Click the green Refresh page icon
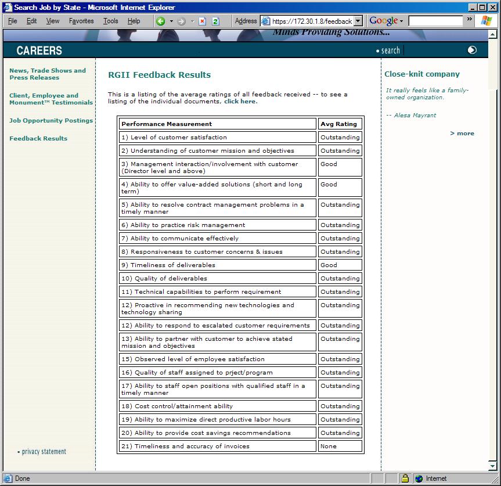Image resolution: width=501 pixels, height=486 pixels. click(215, 21)
